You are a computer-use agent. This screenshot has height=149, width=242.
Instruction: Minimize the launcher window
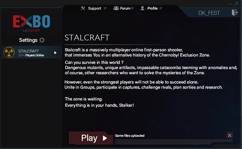click(x=231, y=4)
